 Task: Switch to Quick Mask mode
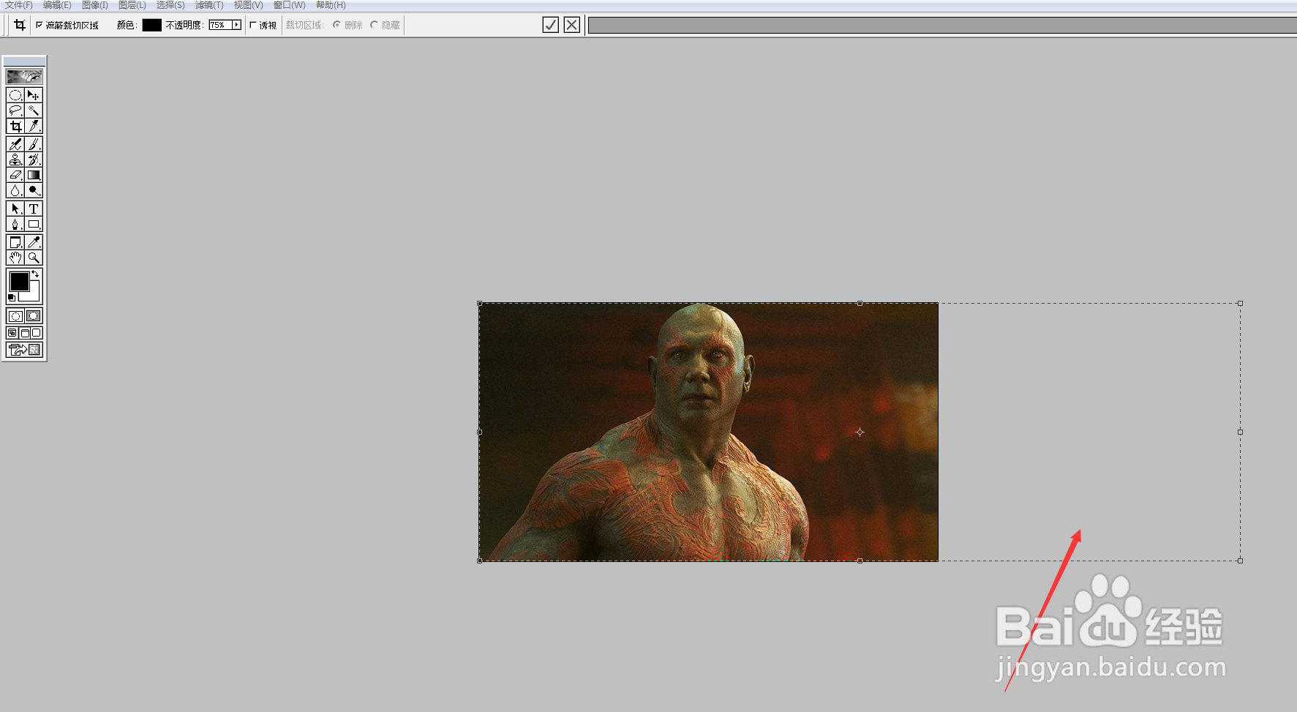[x=34, y=316]
